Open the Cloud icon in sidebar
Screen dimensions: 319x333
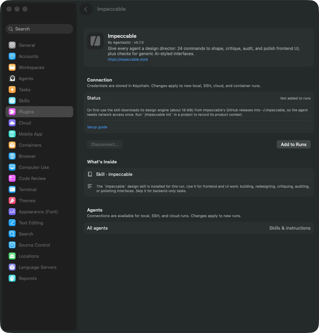pos(12,123)
